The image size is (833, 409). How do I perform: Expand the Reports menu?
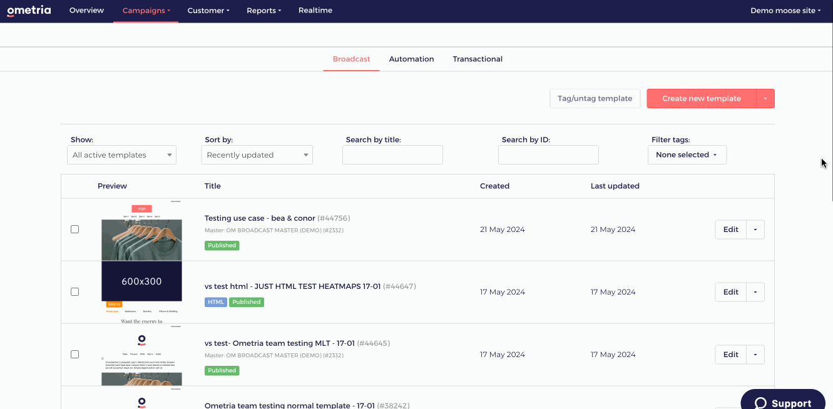264,11
